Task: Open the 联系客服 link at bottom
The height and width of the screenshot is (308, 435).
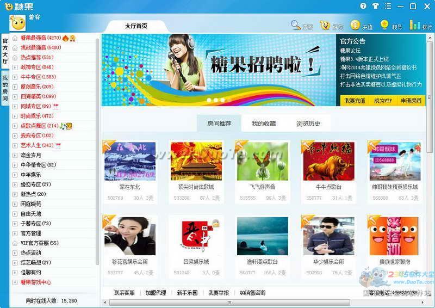Action: pyautogui.click(x=124, y=293)
